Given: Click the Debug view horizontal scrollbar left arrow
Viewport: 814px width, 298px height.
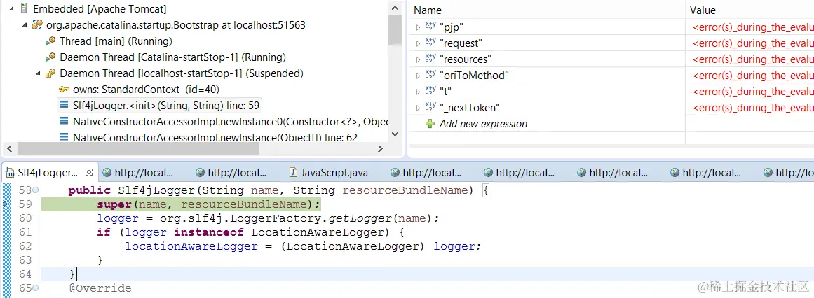Looking at the screenshot, I should (x=9, y=149).
